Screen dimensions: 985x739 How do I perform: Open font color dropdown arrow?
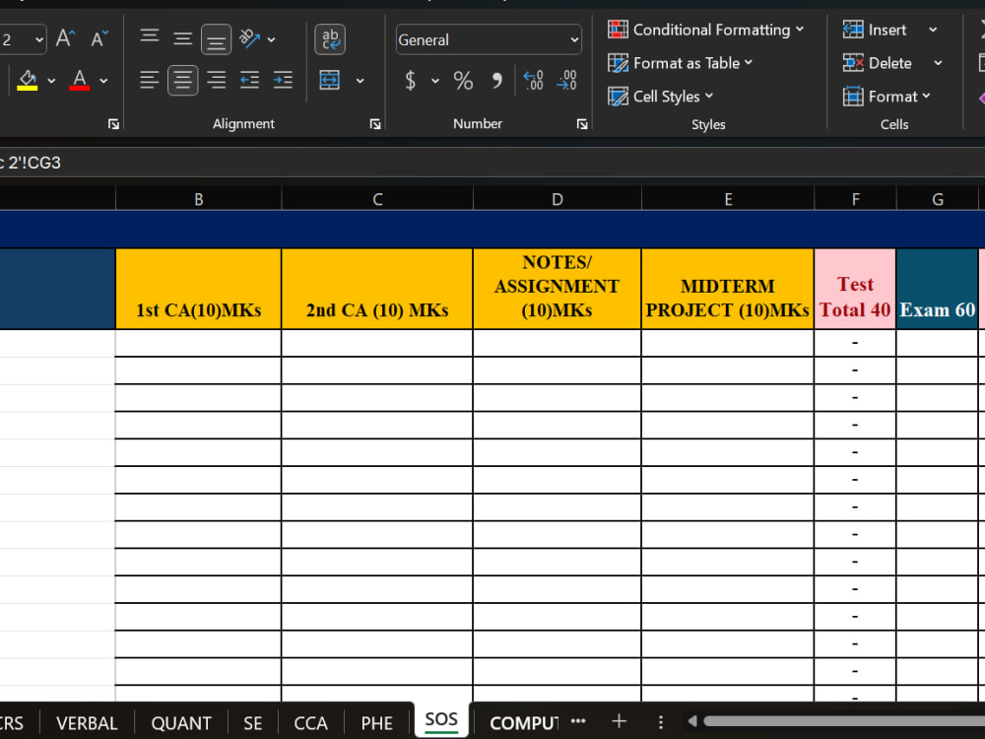coord(103,81)
